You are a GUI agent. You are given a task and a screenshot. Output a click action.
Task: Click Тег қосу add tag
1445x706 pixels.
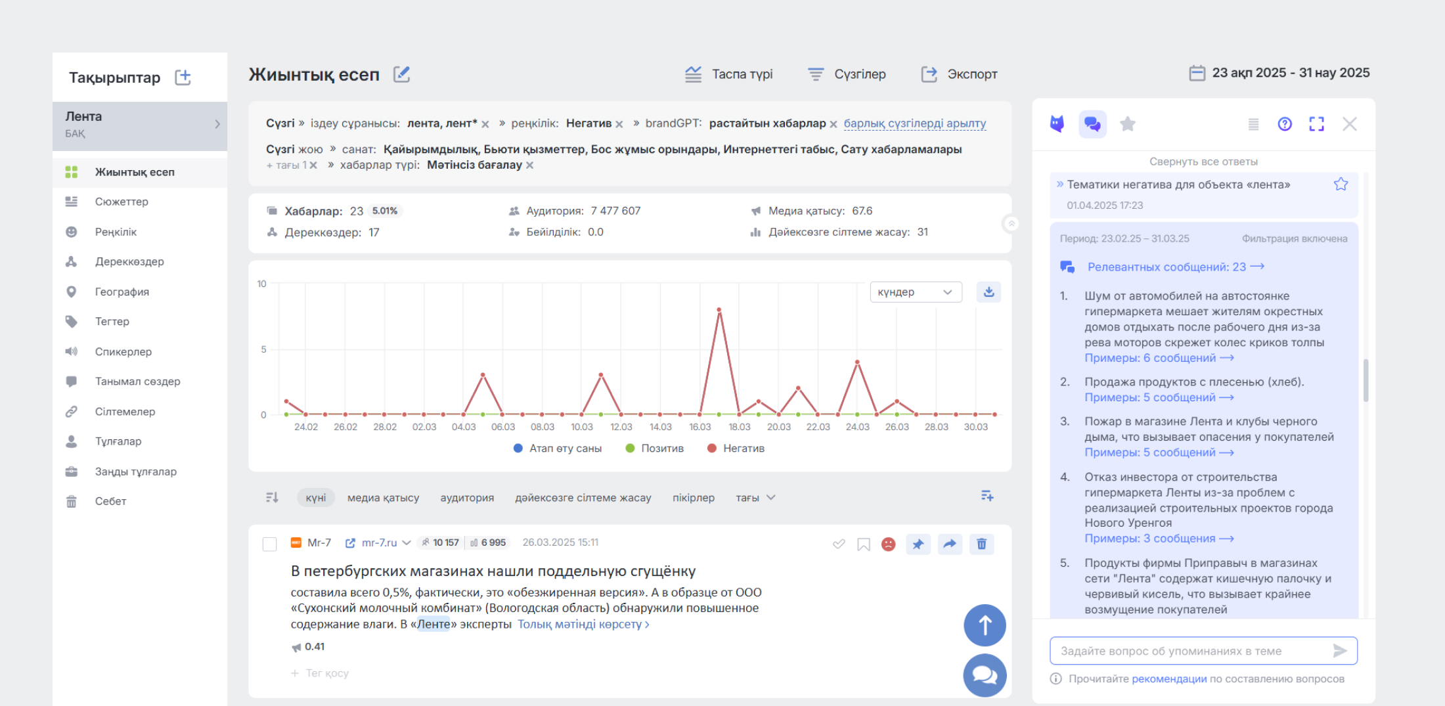(x=320, y=673)
